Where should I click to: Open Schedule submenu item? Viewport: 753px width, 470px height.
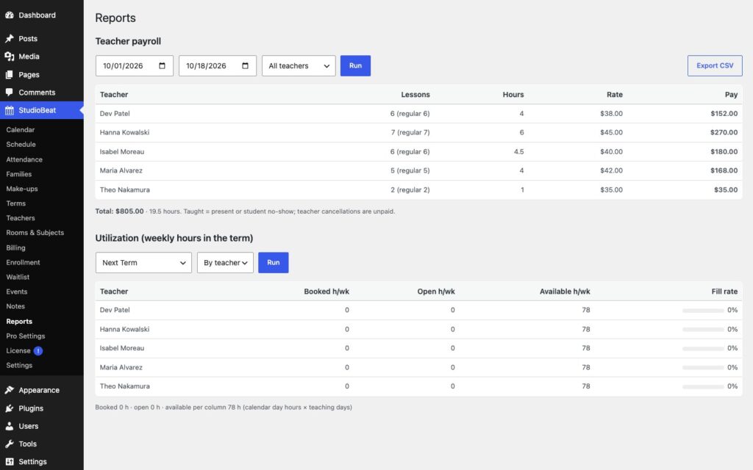tap(21, 145)
